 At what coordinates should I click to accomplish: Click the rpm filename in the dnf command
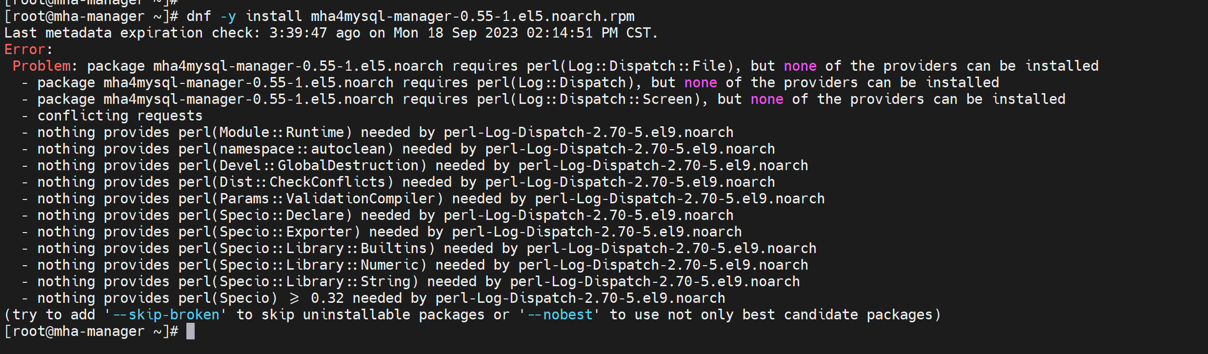[472, 17]
